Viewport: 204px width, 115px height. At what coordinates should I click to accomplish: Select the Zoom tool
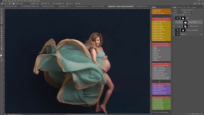[x=1, y=50]
